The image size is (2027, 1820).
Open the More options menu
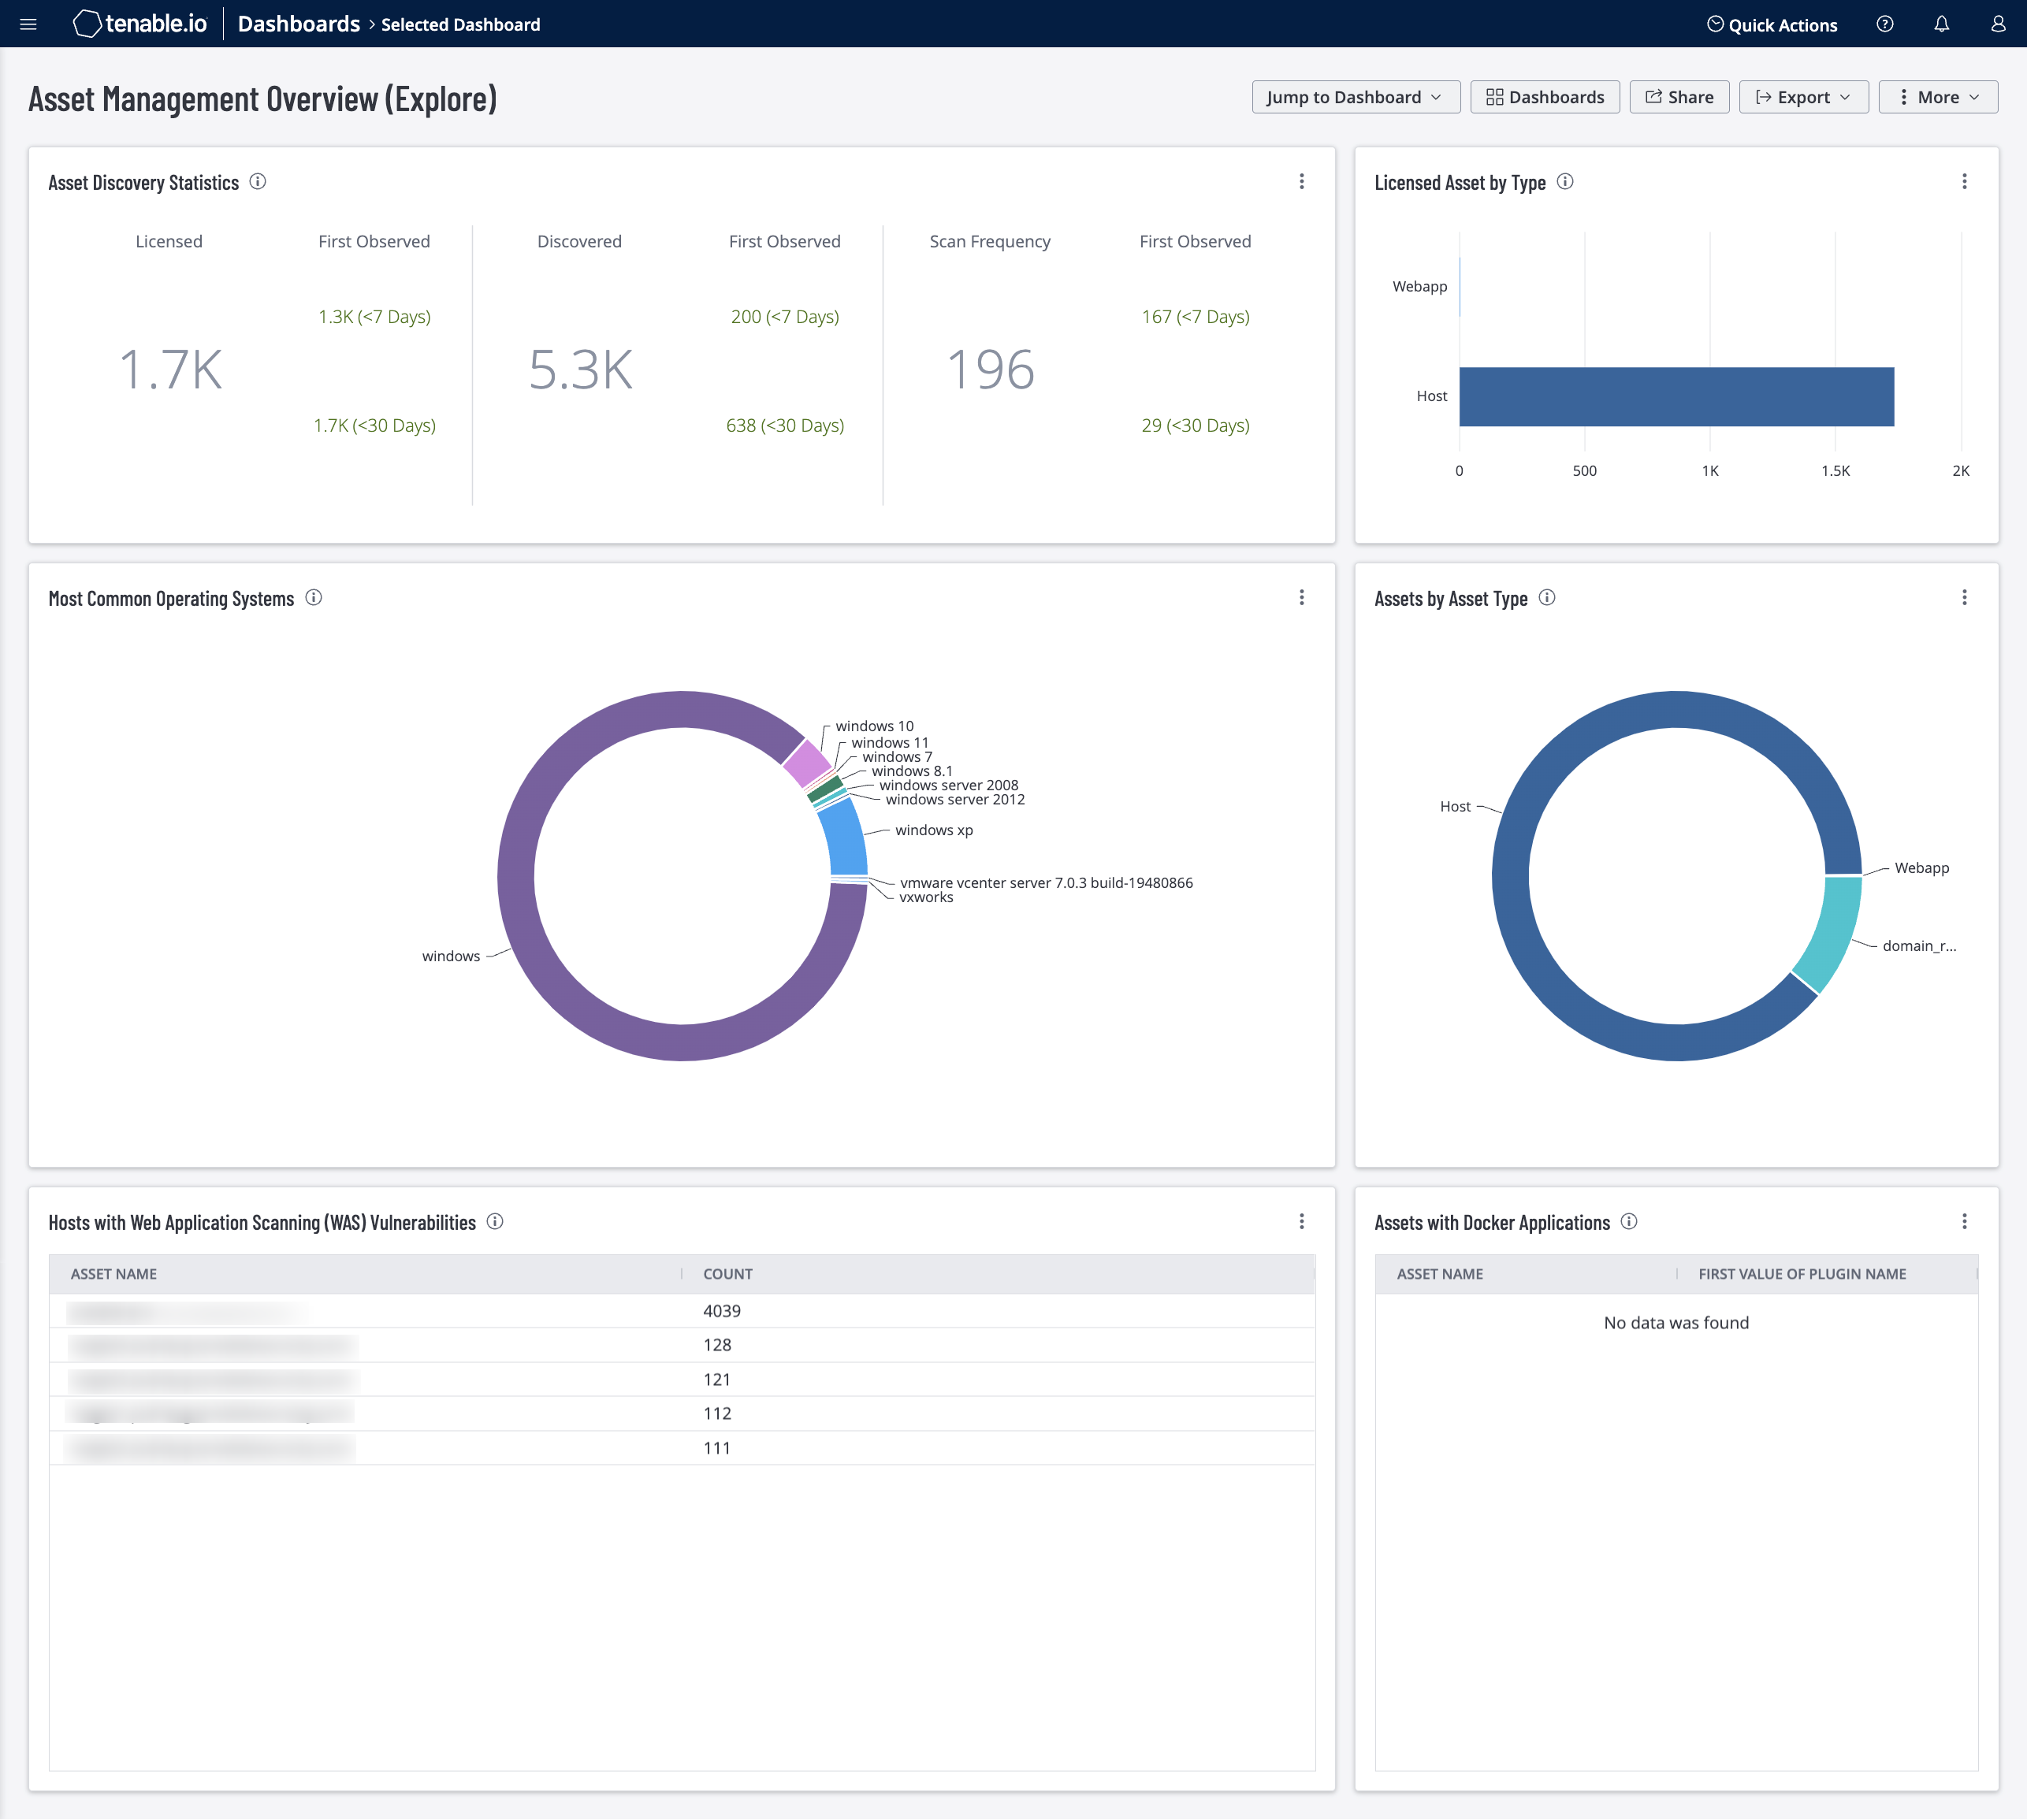pos(1938,97)
